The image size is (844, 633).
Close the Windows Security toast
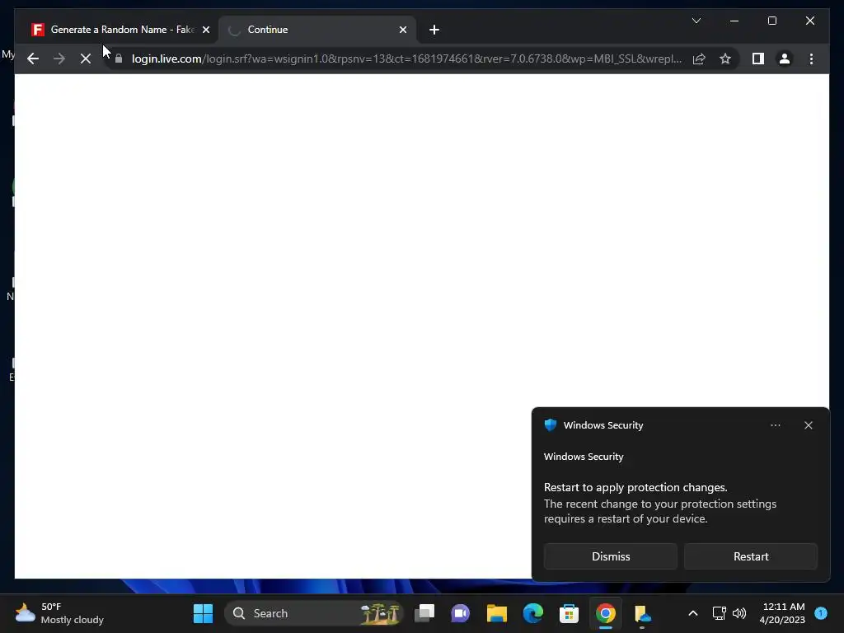pyautogui.click(x=808, y=425)
